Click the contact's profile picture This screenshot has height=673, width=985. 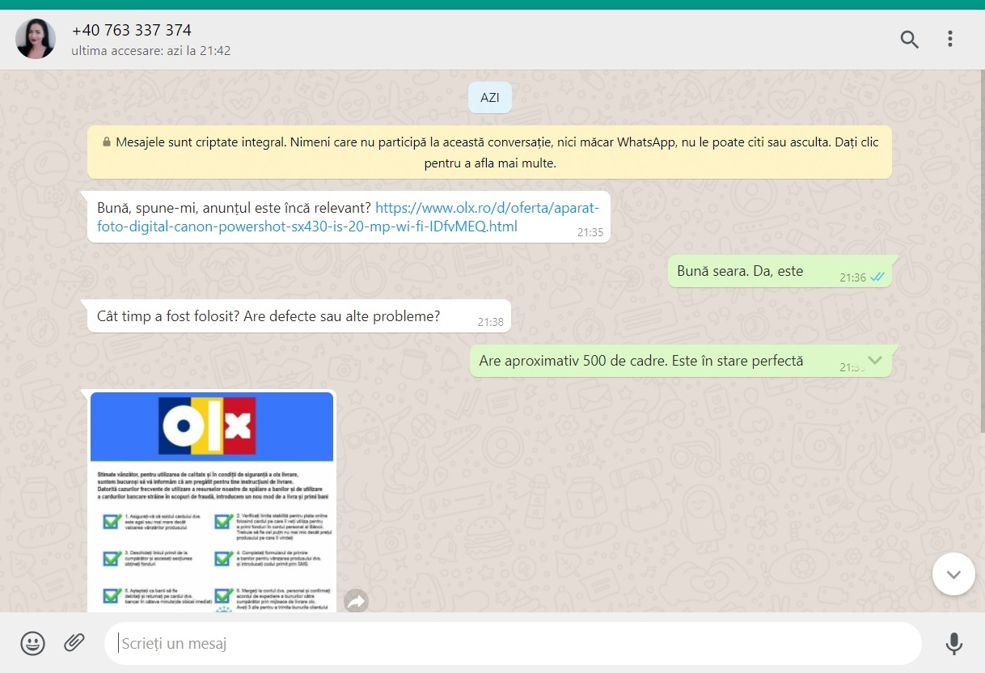tap(36, 39)
